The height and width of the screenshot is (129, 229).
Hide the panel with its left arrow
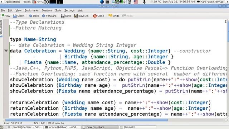pyautogui.click(x=1, y=2)
